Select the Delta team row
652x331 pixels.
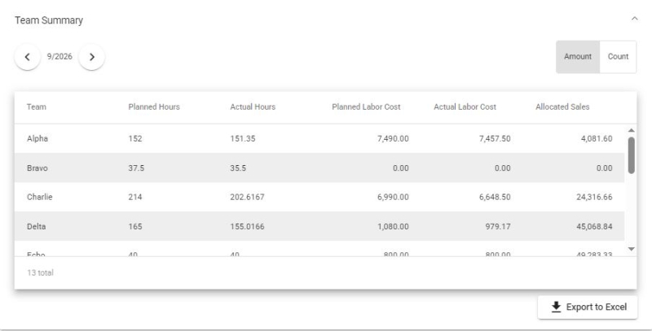pyautogui.click(x=319, y=226)
